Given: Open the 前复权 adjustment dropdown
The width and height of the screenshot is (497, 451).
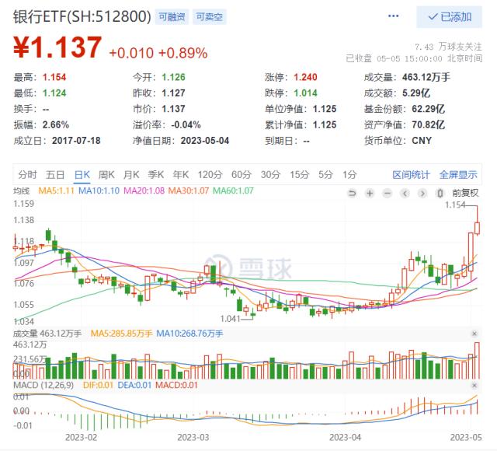Looking at the screenshot, I should 465,193.
